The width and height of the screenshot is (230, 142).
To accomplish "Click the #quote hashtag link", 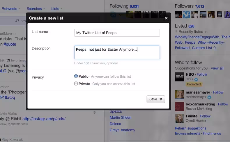I will [10, 44].
